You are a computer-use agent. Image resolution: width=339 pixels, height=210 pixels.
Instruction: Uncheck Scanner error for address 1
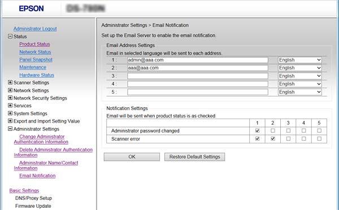tap(257, 139)
